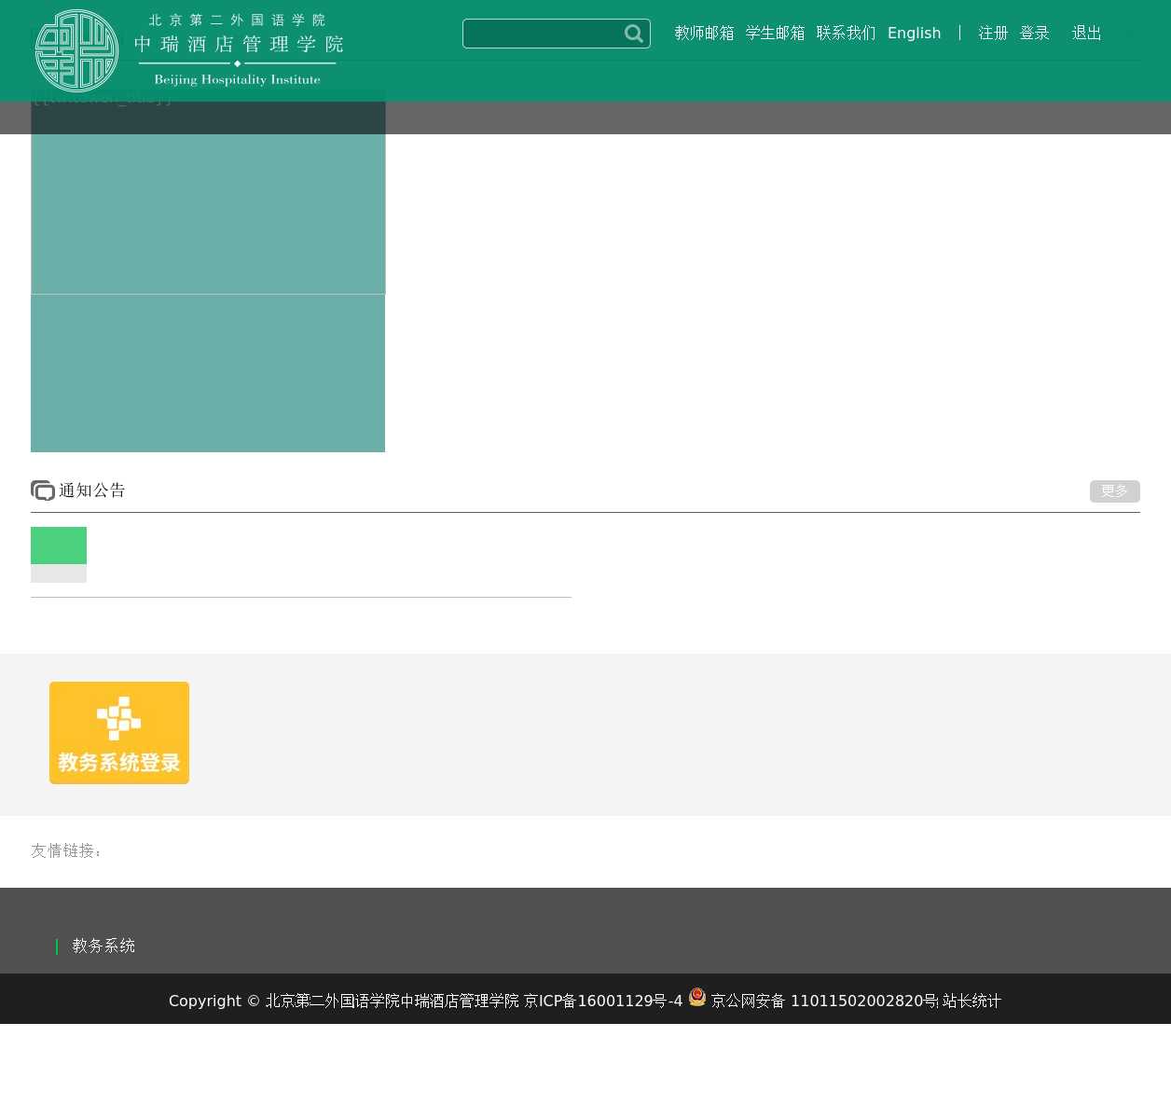Click the 京ICP备16001129号-4 link
This screenshot has height=1119, width=1171.
pyautogui.click(x=603, y=1001)
